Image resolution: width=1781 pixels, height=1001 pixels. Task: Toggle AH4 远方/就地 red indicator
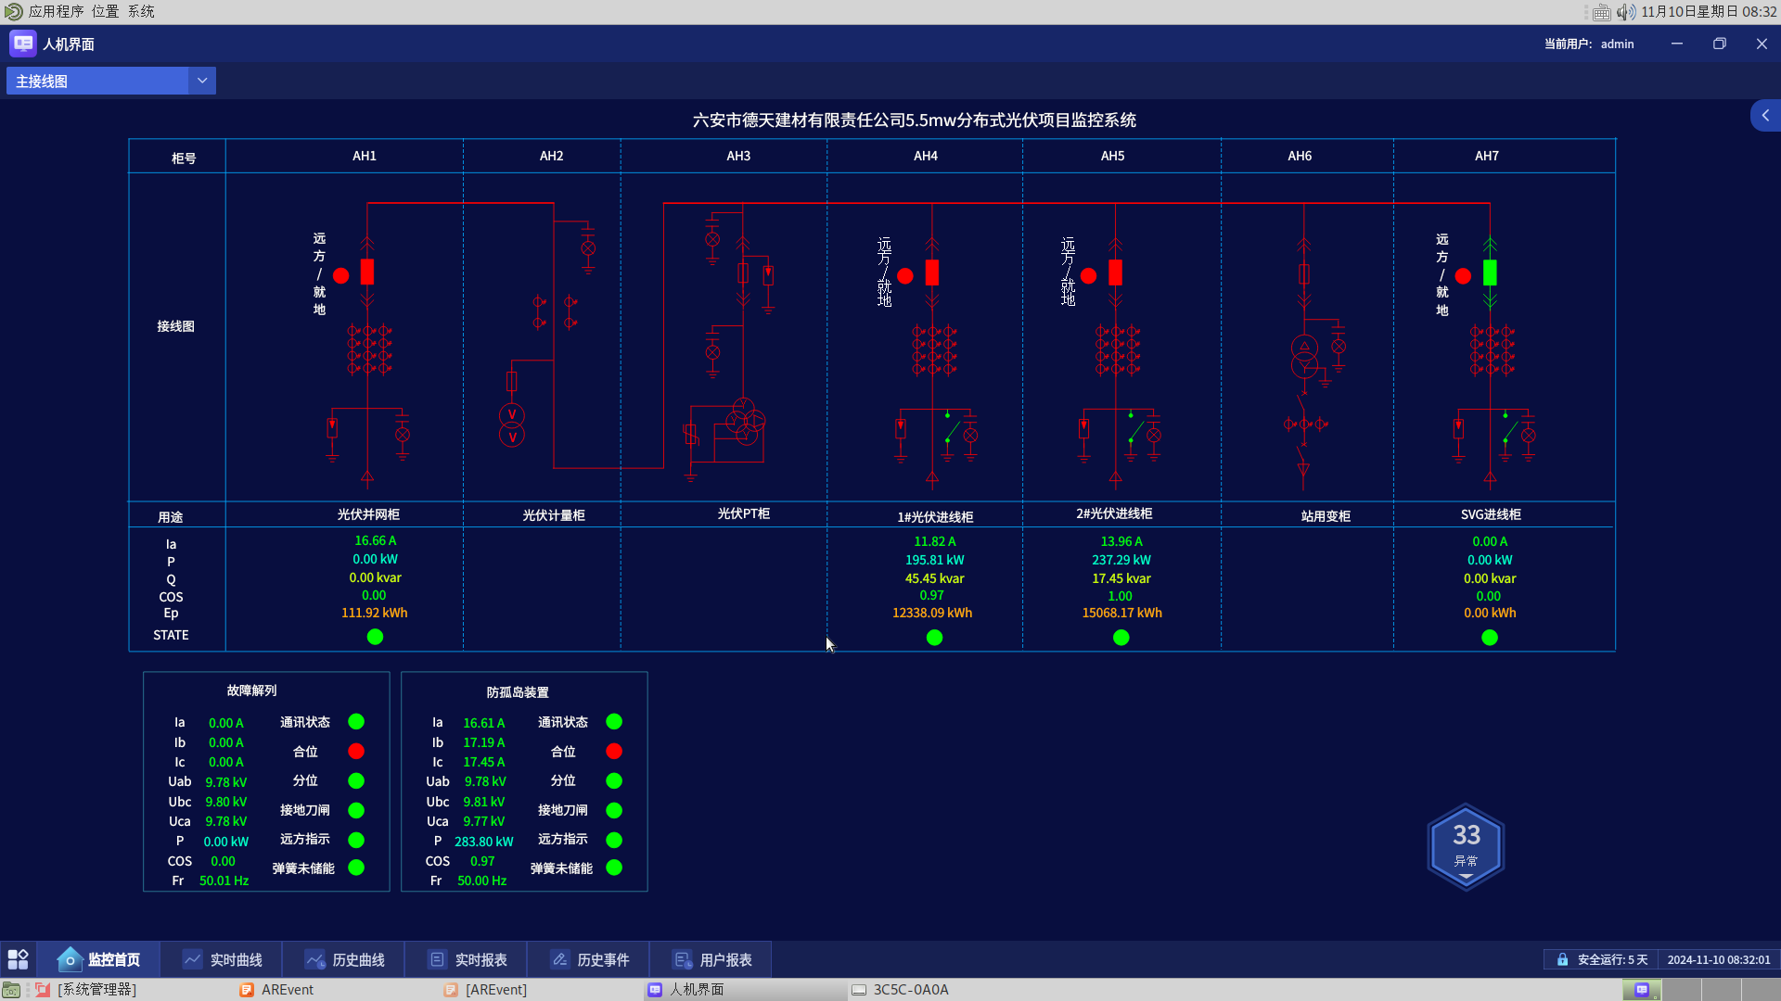(x=905, y=275)
